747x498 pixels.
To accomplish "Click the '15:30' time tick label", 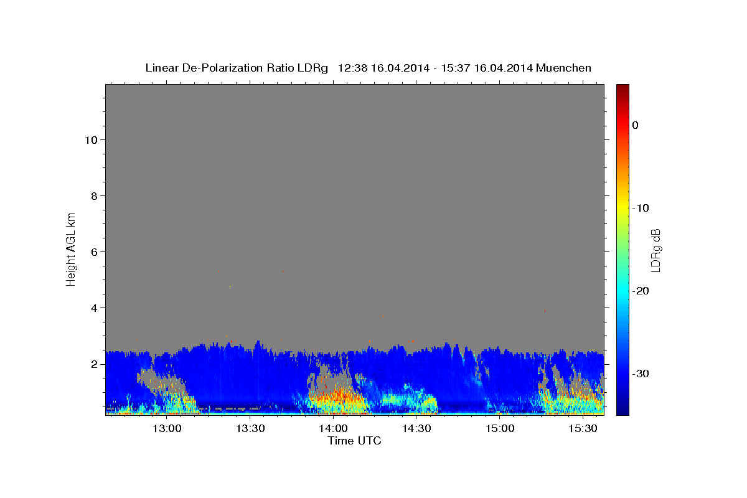I will [x=583, y=429].
